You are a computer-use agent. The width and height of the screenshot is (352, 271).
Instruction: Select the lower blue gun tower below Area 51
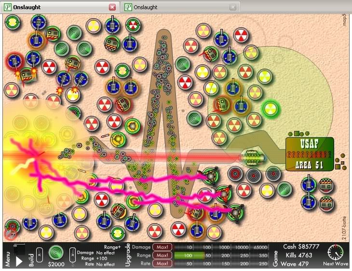click(x=309, y=202)
